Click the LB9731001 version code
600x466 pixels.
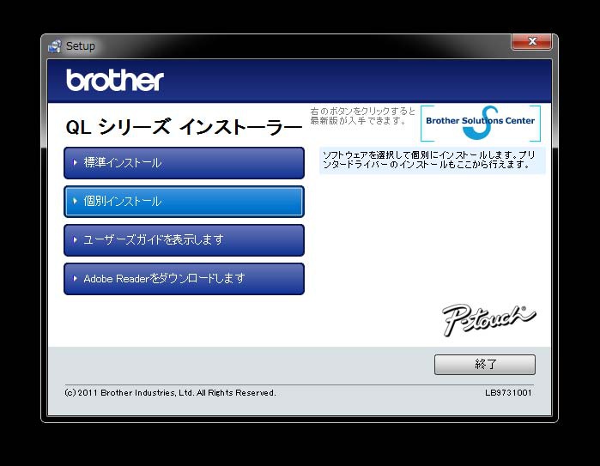(507, 393)
